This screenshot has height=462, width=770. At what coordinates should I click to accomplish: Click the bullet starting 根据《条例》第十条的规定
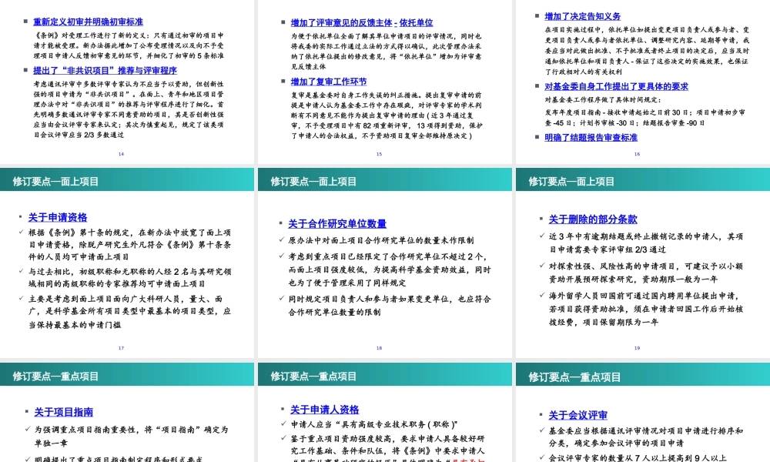point(129,245)
